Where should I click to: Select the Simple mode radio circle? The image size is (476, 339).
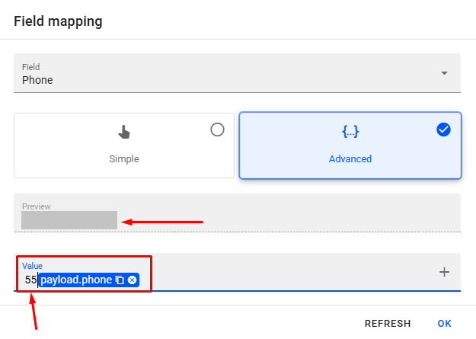pos(217,130)
